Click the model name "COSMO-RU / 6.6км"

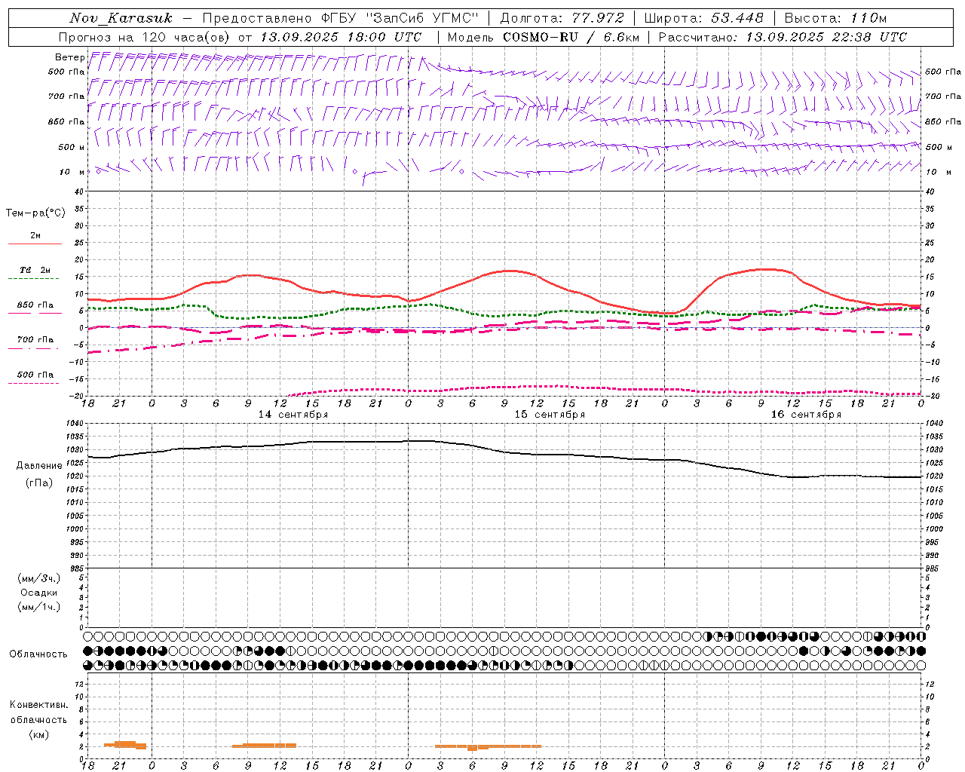point(571,37)
